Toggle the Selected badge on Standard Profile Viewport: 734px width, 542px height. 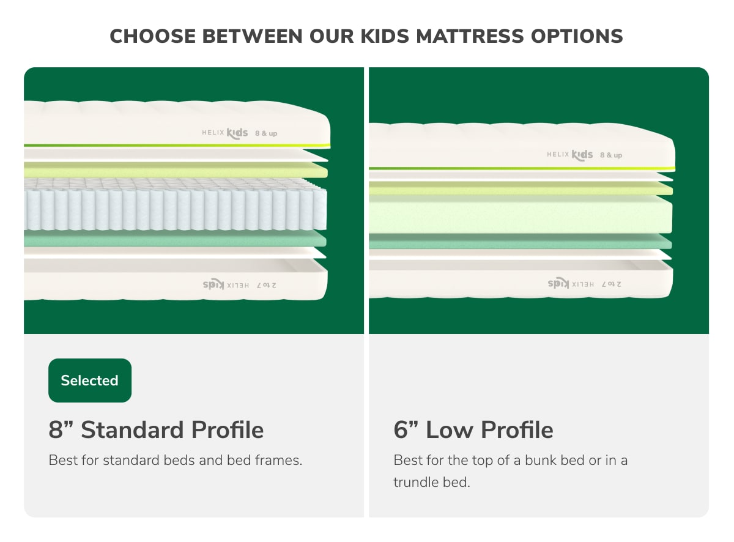pos(89,380)
